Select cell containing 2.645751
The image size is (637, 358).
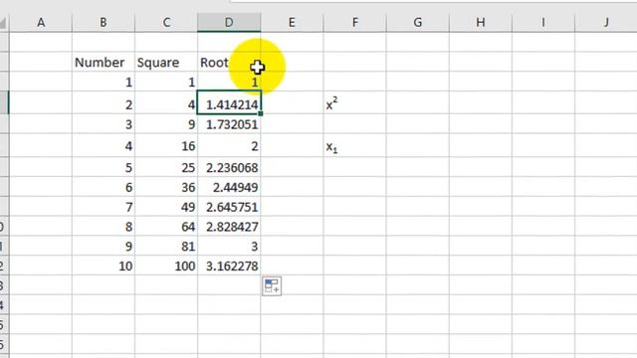coord(229,207)
